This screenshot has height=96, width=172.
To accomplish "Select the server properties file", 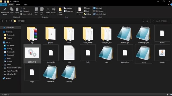I will pyautogui.click(x=144, y=54).
